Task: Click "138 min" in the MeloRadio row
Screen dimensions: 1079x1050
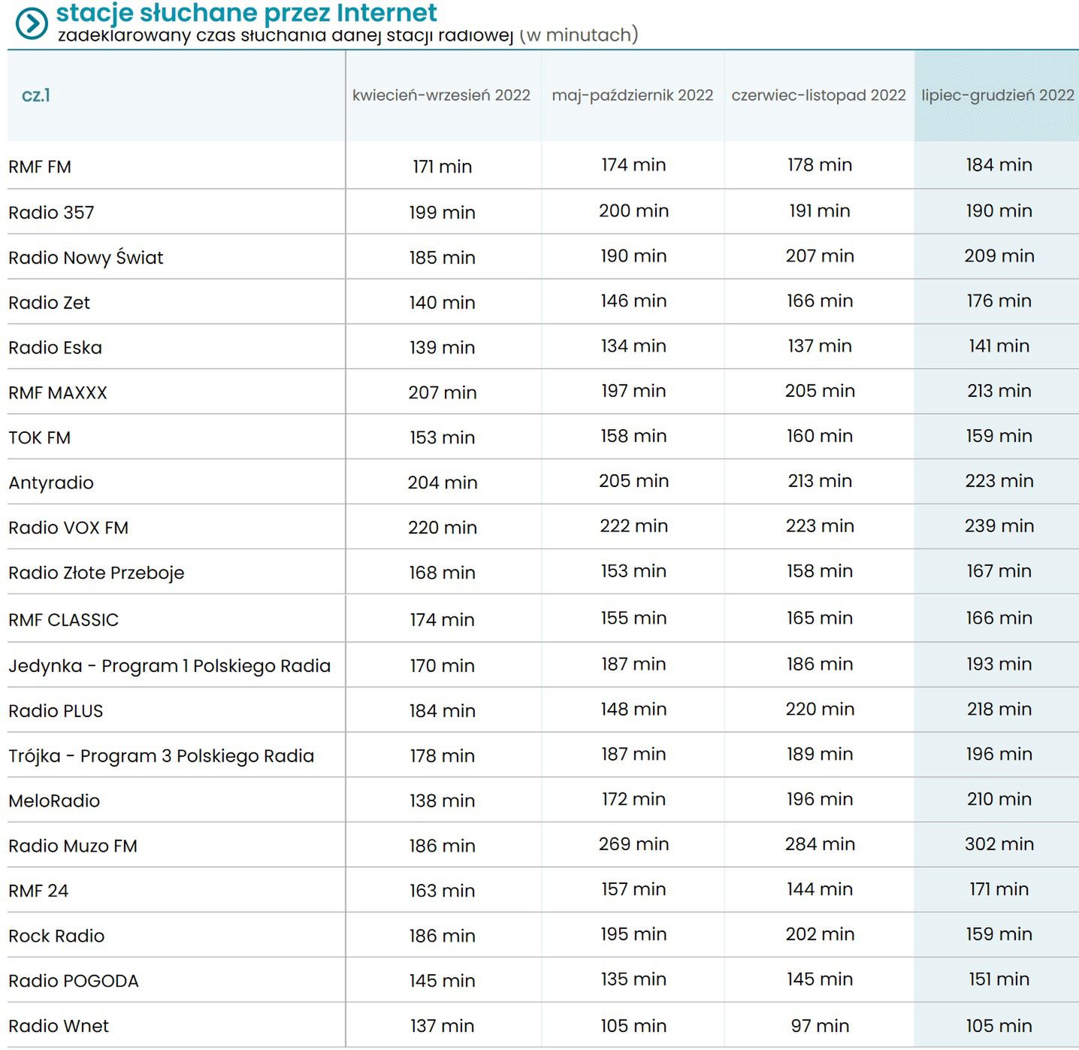Action: (x=442, y=801)
